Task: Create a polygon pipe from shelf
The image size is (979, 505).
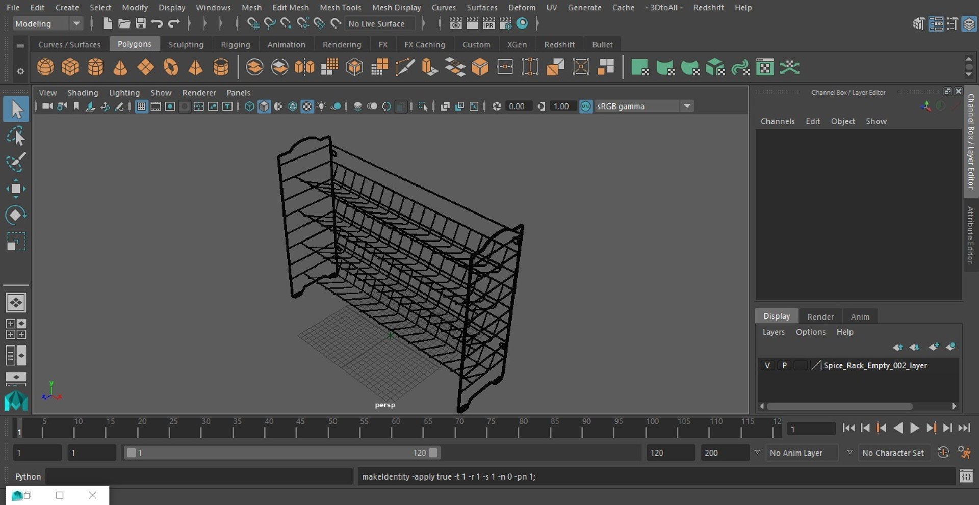Action: pos(221,67)
